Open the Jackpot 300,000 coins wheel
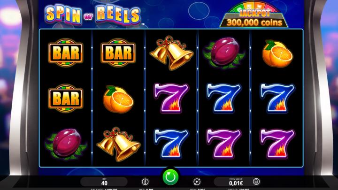The image size is (338, 190). pos(254,15)
